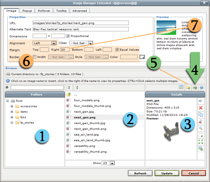Open the Alignment dropdown

(x=44, y=43)
